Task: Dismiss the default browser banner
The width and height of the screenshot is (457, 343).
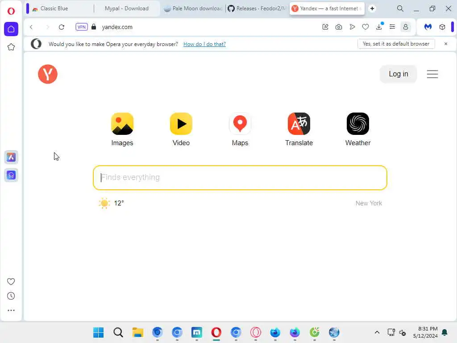Action: pos(446,44)
